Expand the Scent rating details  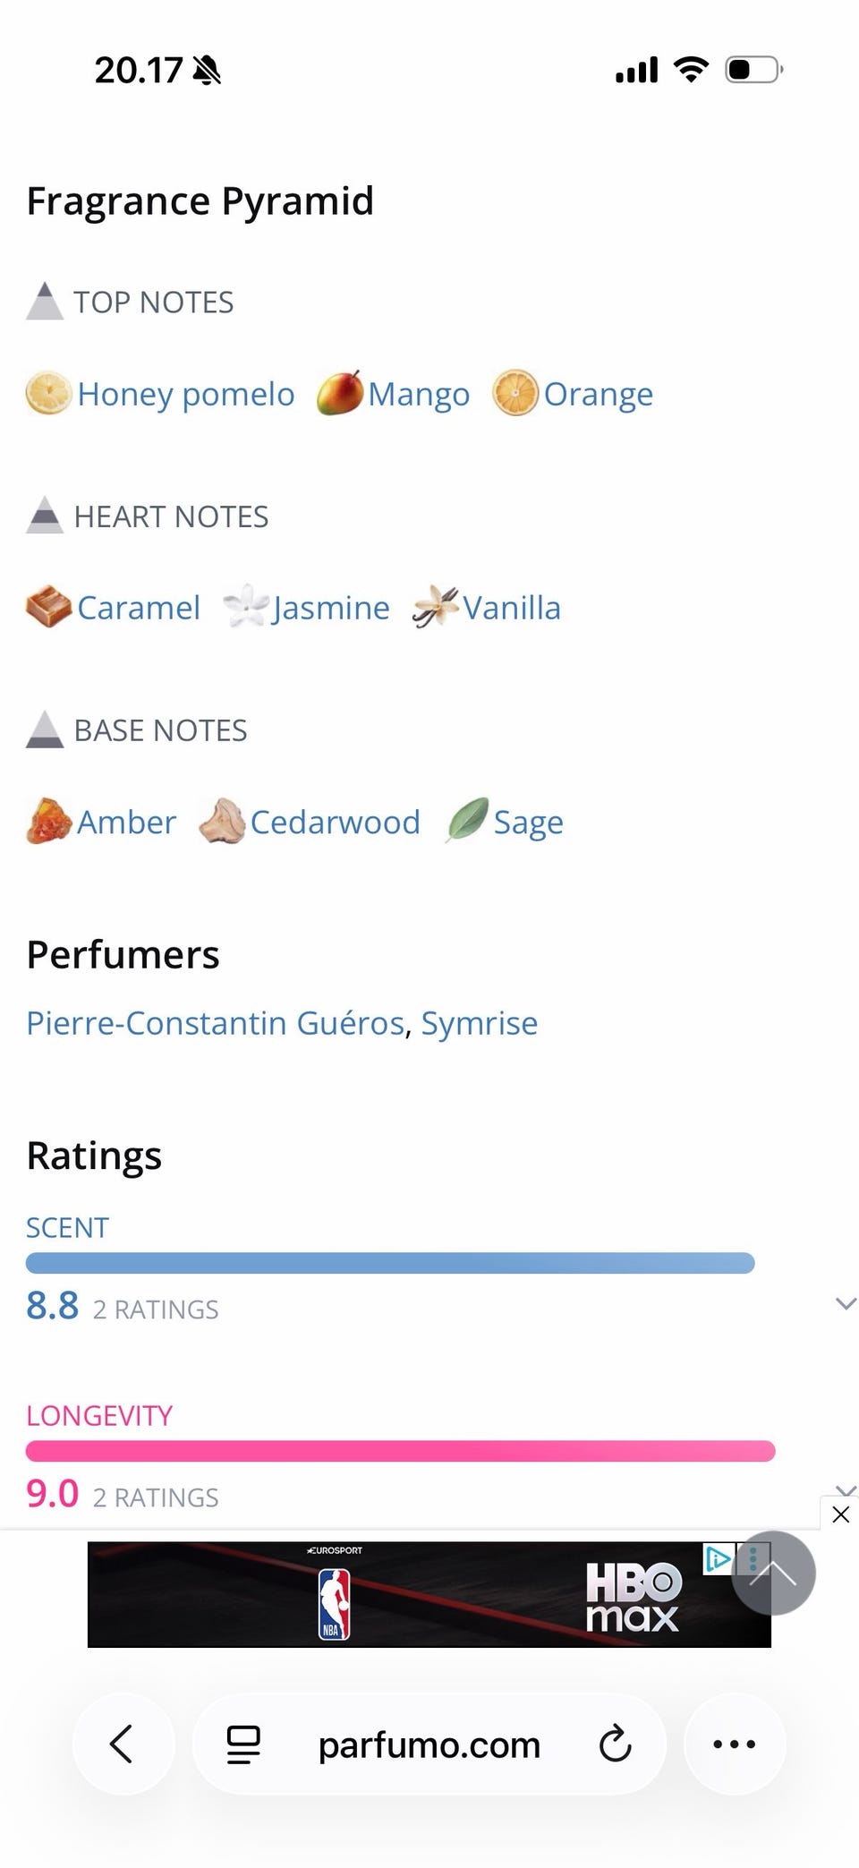click(845, 1303)
